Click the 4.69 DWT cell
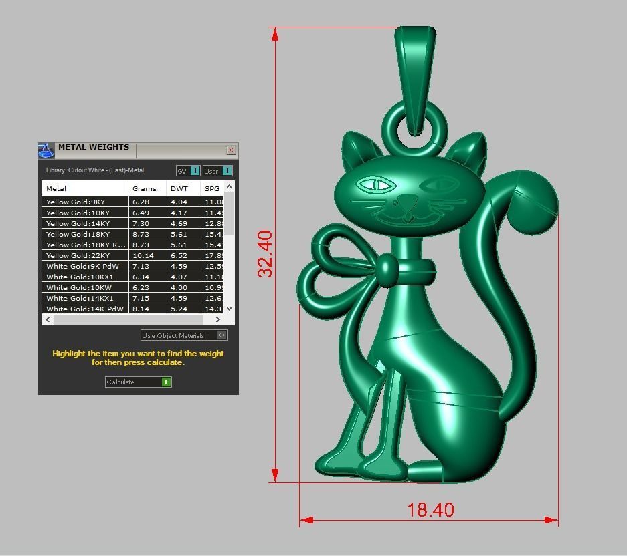Screen dimensions: 627x556 (x=183, y=223)
